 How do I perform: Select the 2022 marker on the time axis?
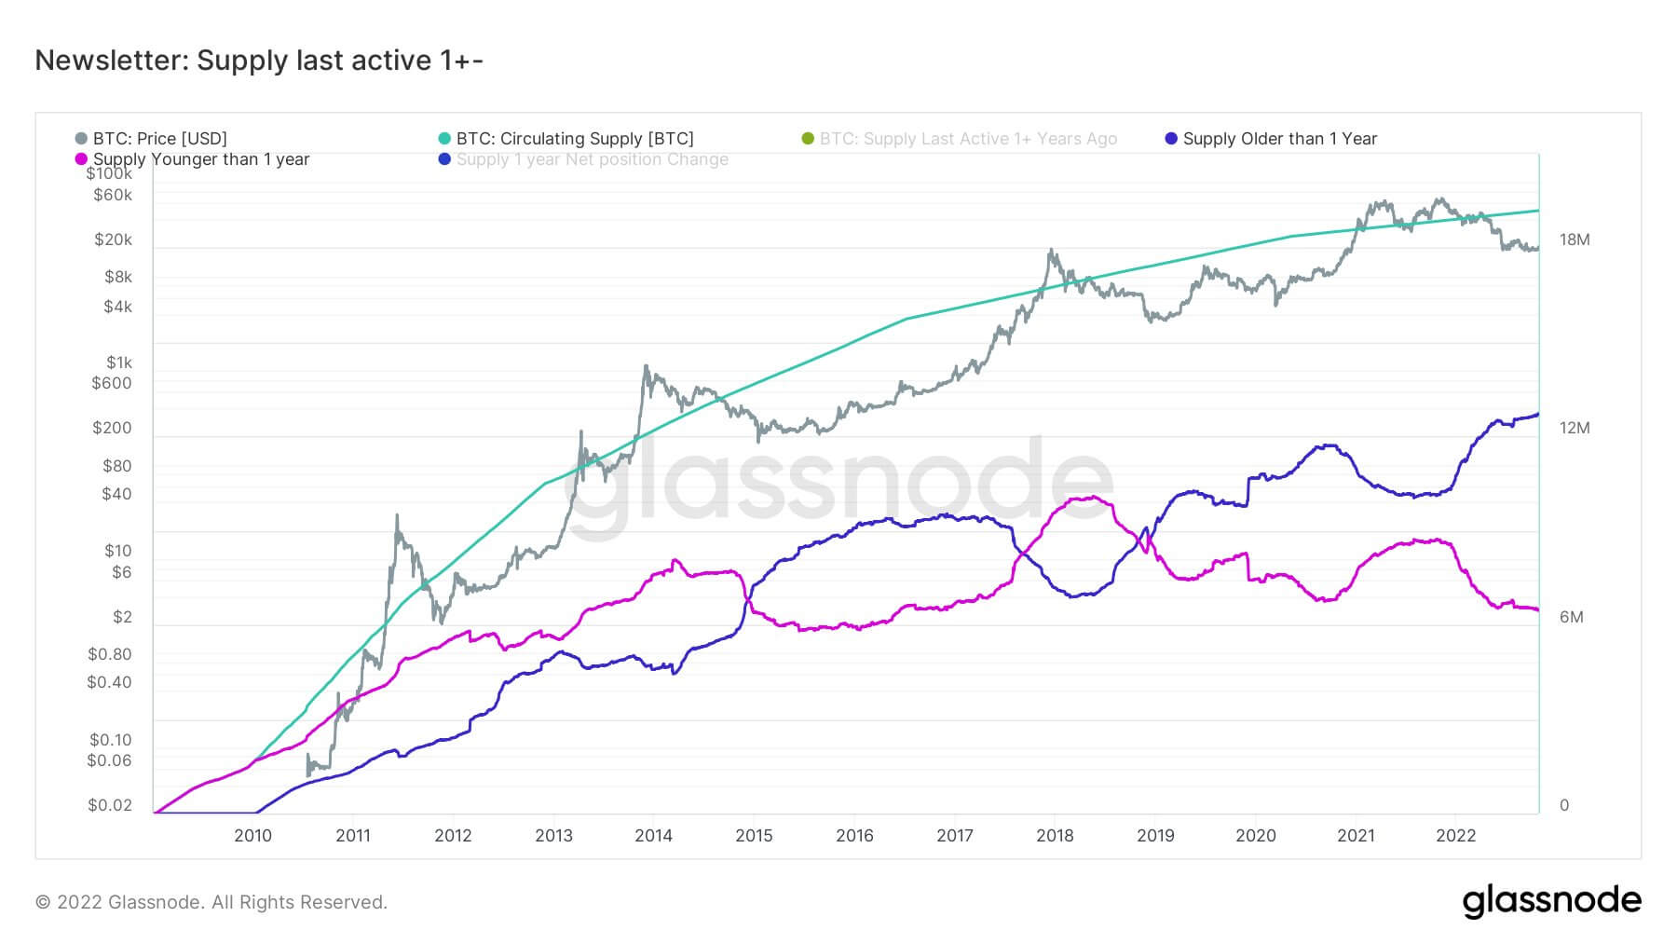[1455, 835]
